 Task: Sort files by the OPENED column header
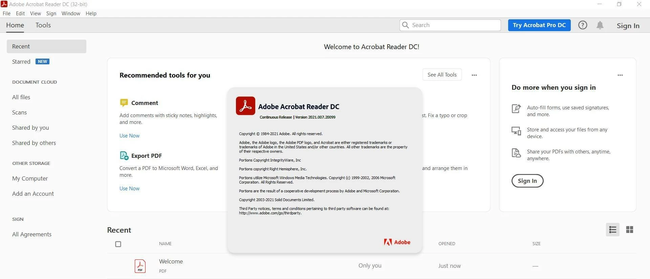point(447,244)
